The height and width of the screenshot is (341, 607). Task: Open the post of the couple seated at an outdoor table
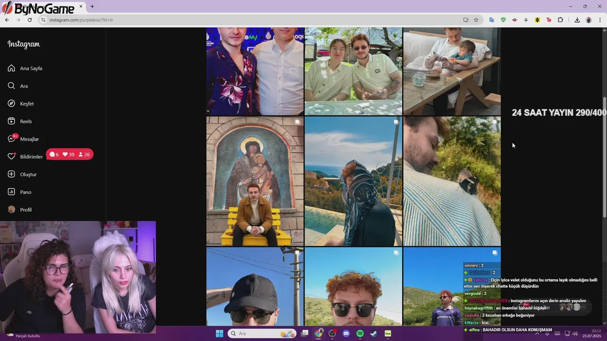click(353, 71)
